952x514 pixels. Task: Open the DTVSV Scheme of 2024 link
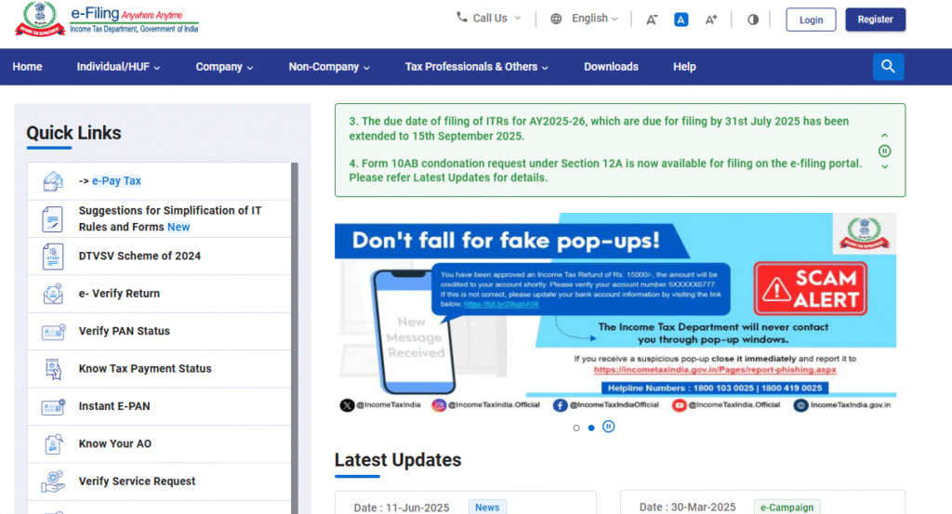[139, 257]
